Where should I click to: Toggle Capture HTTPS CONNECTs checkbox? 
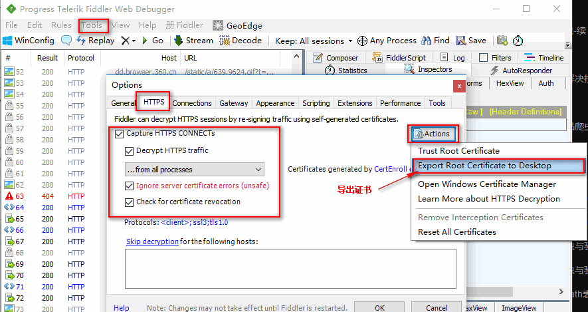[119, 134]
